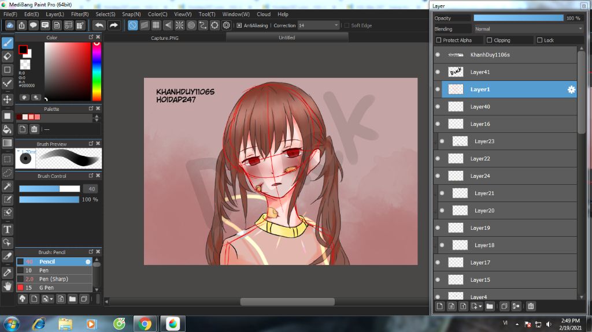Select the Pen brush

point(54,270)
